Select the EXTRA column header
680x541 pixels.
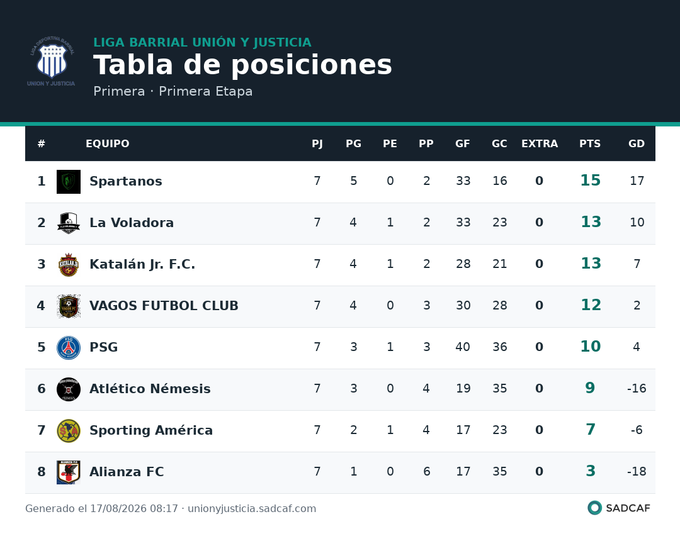point(540,144)
